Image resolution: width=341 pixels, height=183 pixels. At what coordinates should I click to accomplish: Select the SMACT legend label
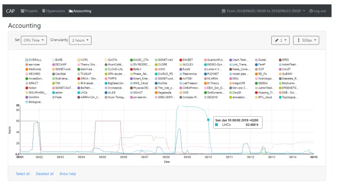tap(138, 92)
